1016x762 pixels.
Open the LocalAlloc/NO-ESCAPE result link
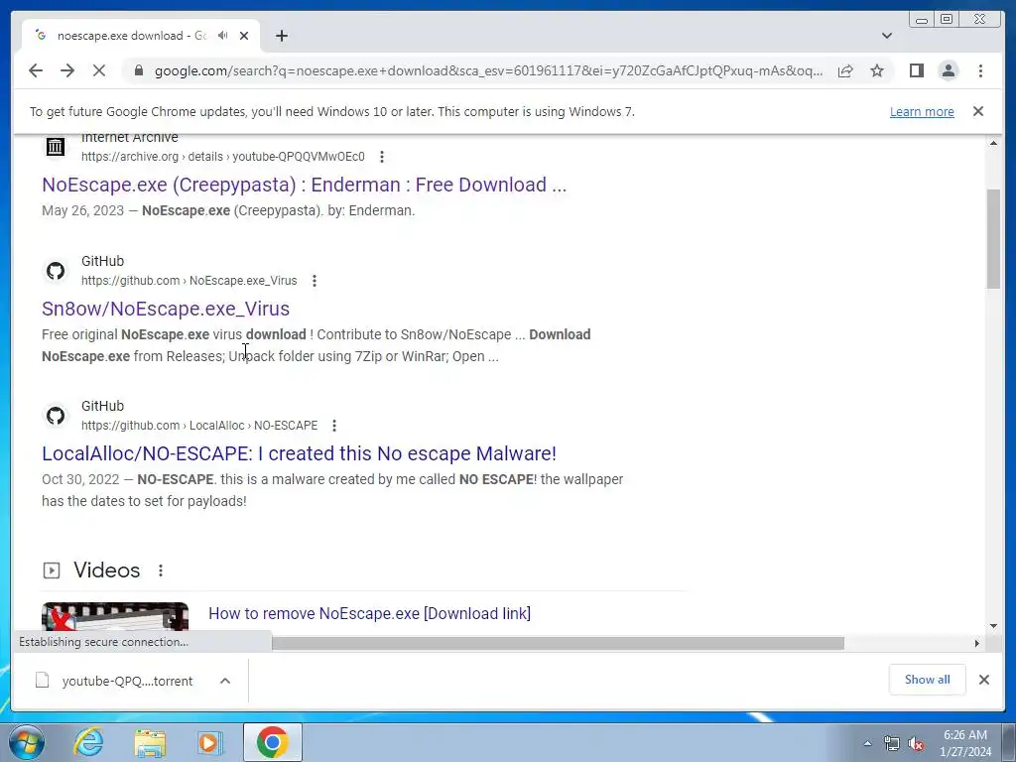[299, 453]
